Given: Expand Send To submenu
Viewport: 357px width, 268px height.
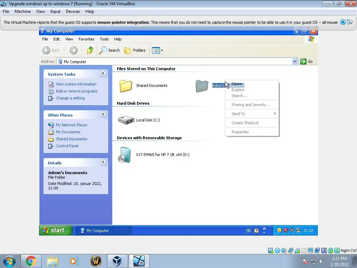Looking at the screenshot, I should pyautogui.click(x=252, y=114).
